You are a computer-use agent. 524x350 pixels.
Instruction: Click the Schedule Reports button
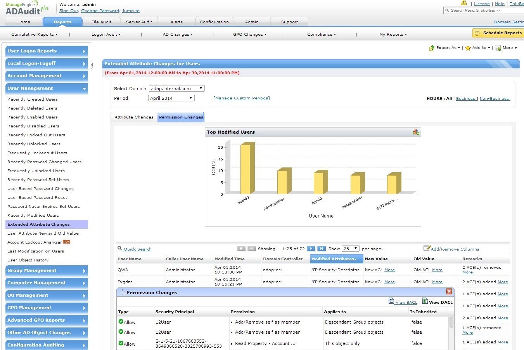click(498, 33)
